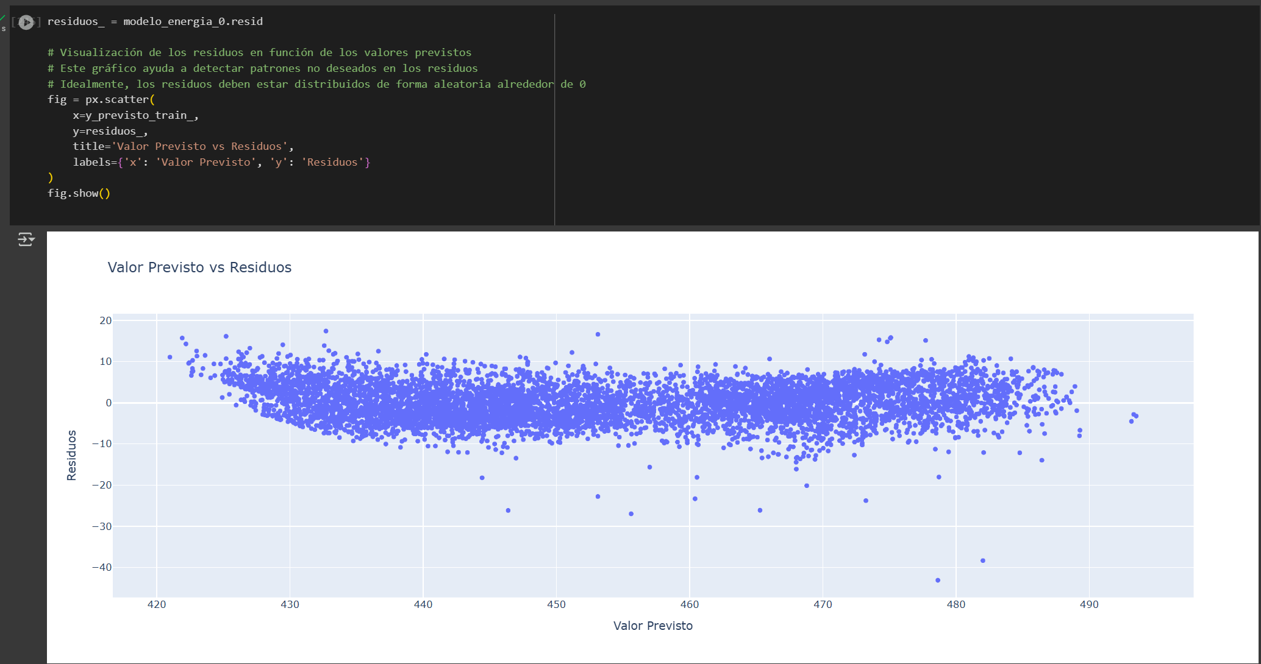This screenshot has height=664, width=1261.
Task: Click the 'residuos_ = modelo_energia_0.resid' code line
Action: [155, 21]
